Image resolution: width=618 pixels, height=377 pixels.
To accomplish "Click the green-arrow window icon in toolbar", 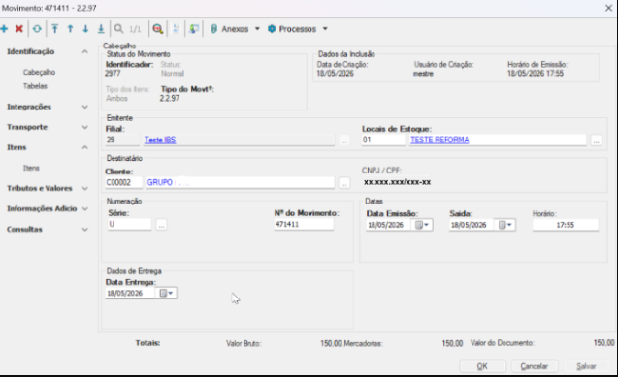I will [x=194, y=29].
